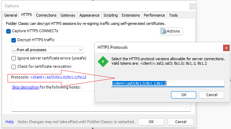
Task: Confirm HTTPS Protocols with OK
Action: [183, 95]
